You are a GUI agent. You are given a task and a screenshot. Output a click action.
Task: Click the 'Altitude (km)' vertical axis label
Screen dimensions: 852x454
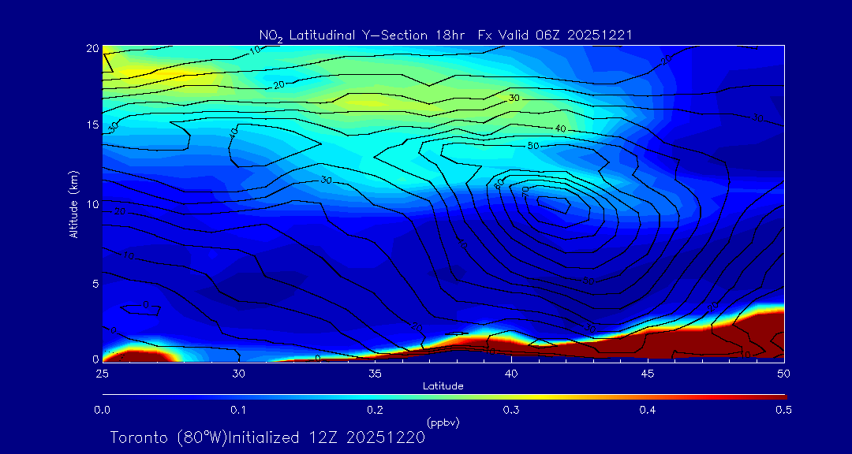[73, 204]
